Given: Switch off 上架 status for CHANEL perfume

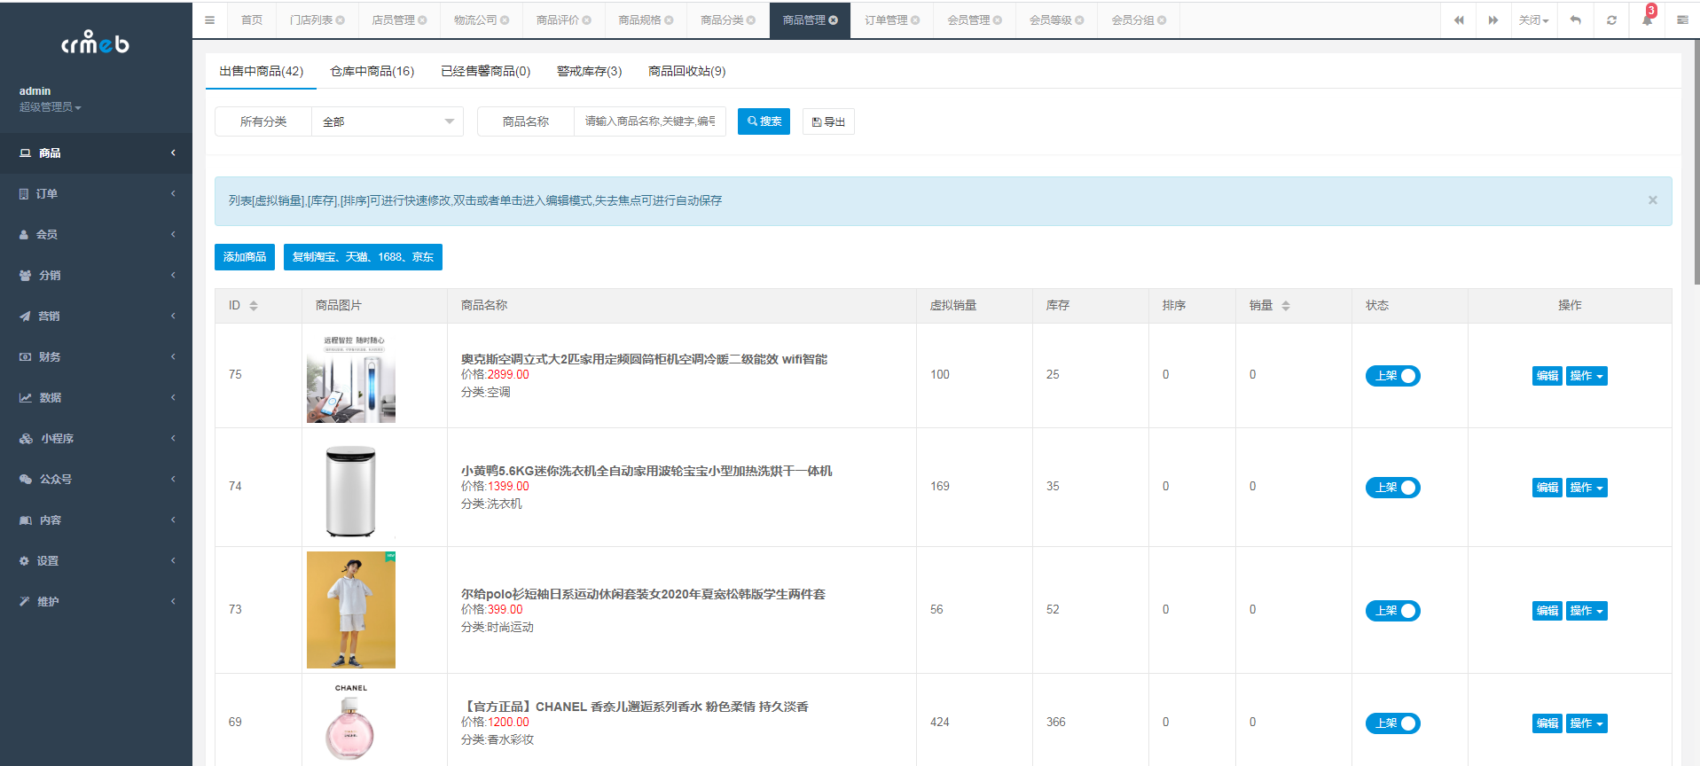Looking at the screenshot, I should pos(1392,723).
